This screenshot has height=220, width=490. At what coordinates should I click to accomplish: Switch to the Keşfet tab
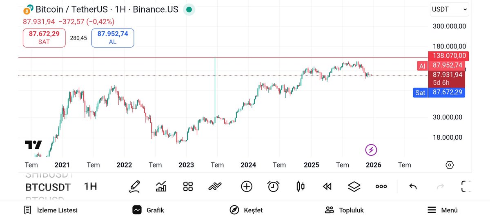(x=246, y=210)
